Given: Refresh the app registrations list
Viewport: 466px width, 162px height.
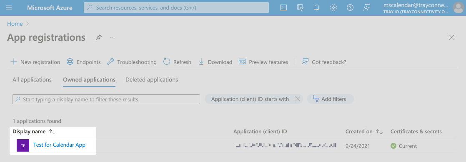Looking at the screenshot, I should (177, 62).
